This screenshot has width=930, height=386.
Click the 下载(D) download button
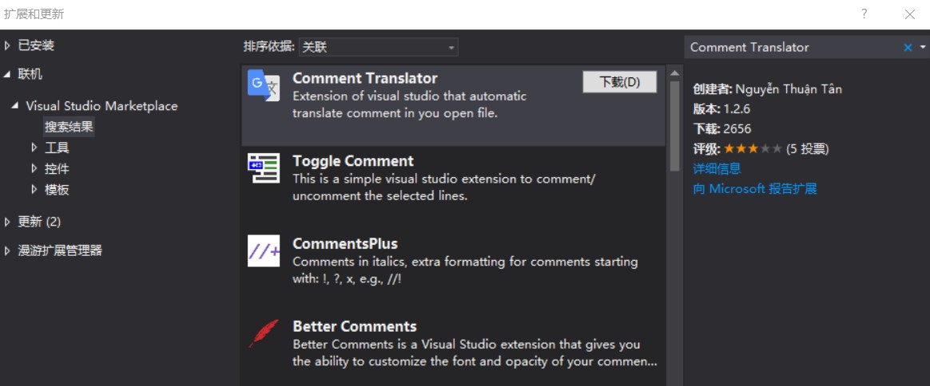(620, 82)
